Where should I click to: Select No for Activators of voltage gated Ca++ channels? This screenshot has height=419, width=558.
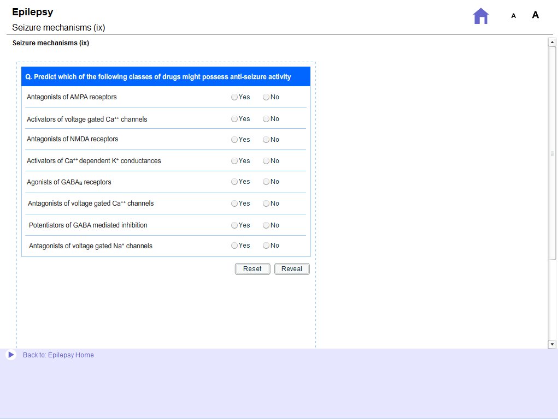tap(266, 118)
